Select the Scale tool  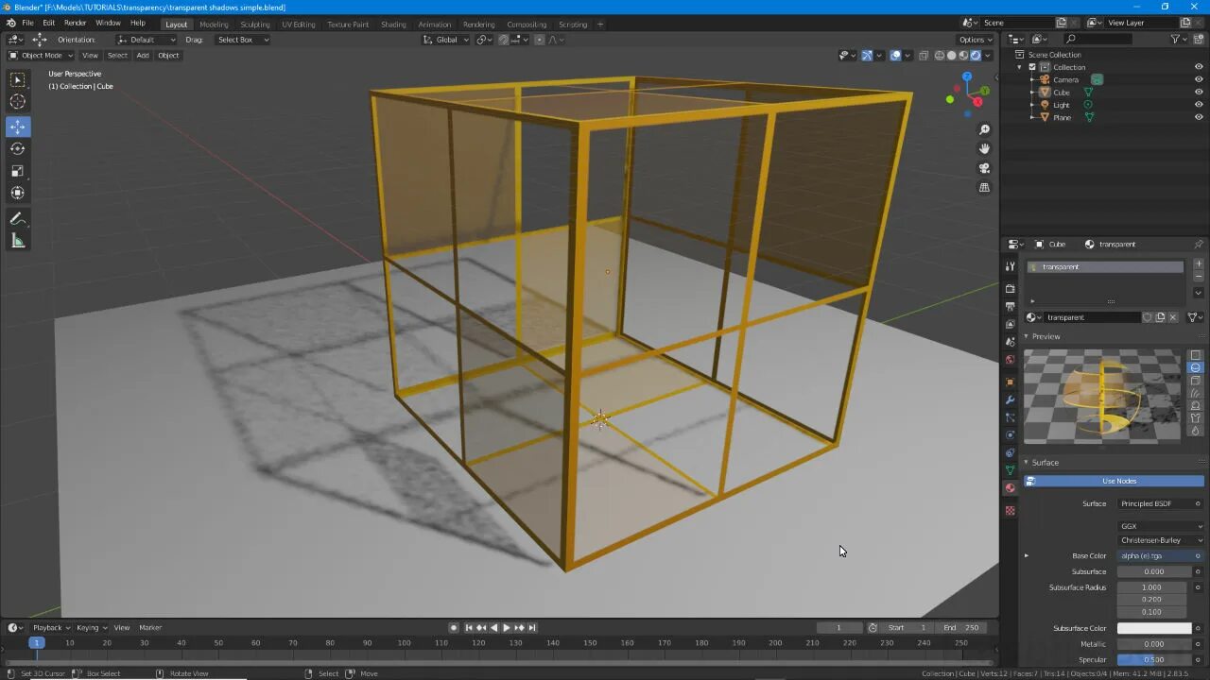tap(18, 171)
